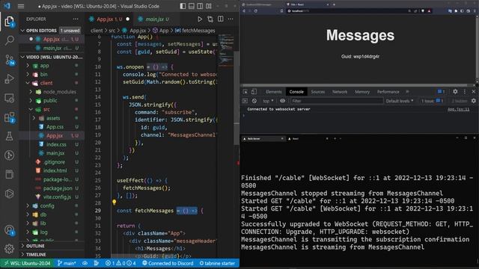Open the App.jsx:11 source link

pyautogui.click(x=459, y=109)
